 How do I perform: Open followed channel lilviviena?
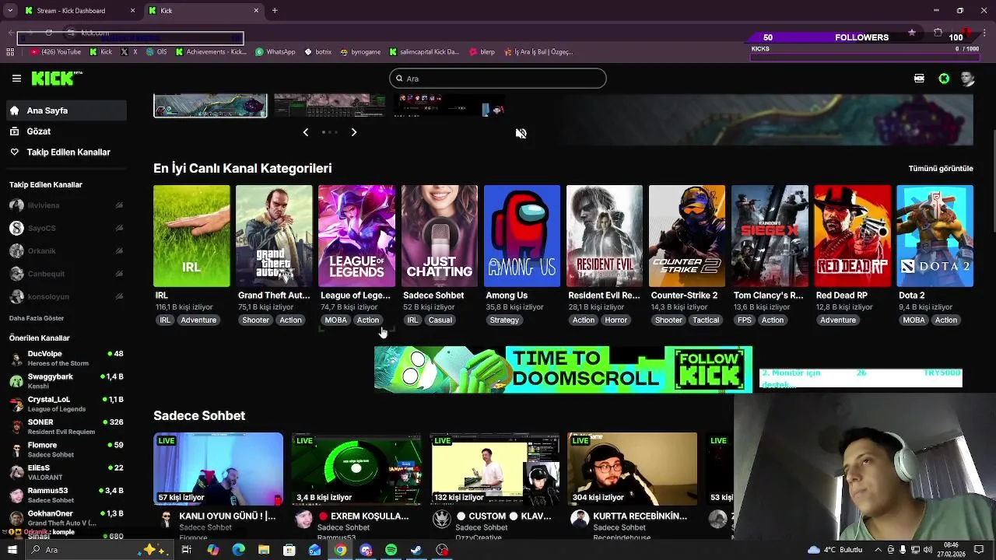click(65, 205)
